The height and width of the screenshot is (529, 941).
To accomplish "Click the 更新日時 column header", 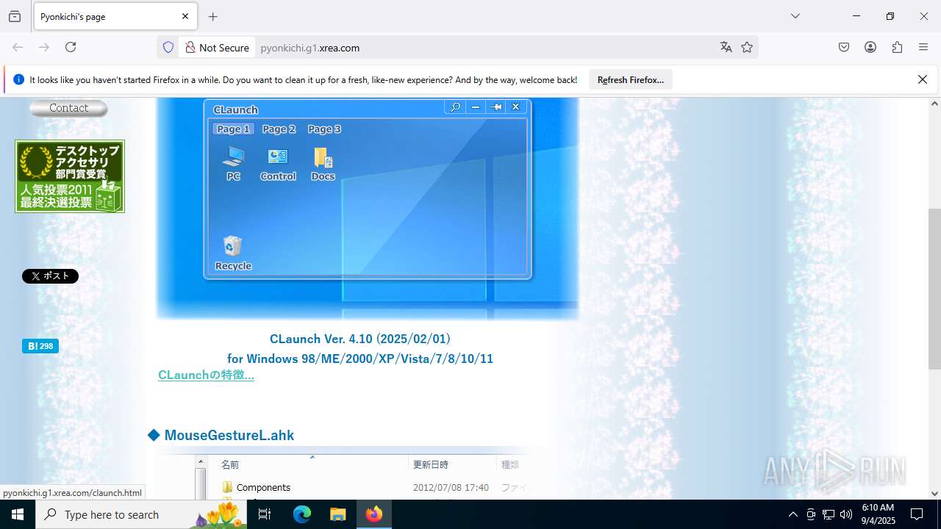I will [x=431, y=464].
